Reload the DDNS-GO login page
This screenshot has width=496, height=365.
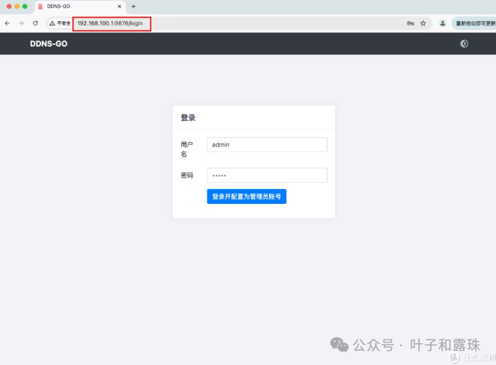click(35, 23)
